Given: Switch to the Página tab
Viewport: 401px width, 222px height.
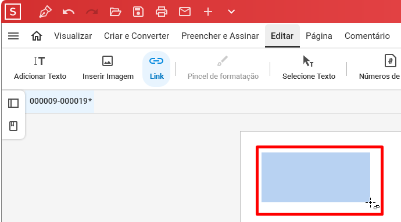Looking at the screenshot, I should point(319,36).
